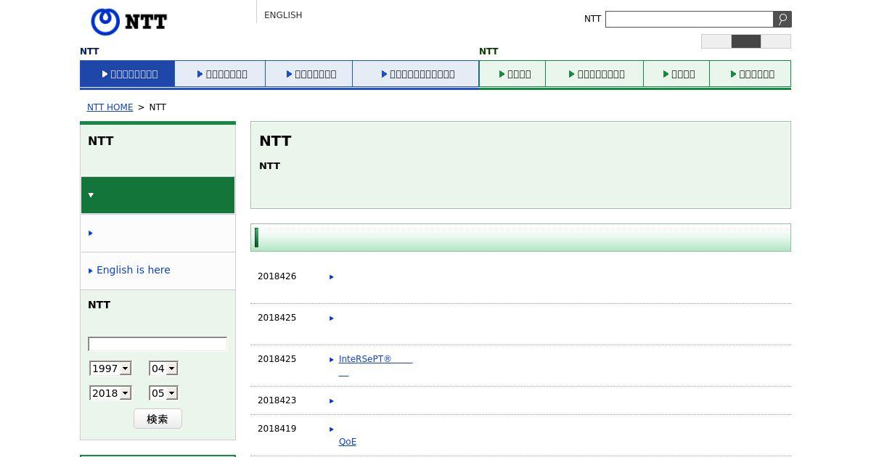Open the white sidebar item above English is here
Screen dimensions: 871x457
[x=158, y=233]
